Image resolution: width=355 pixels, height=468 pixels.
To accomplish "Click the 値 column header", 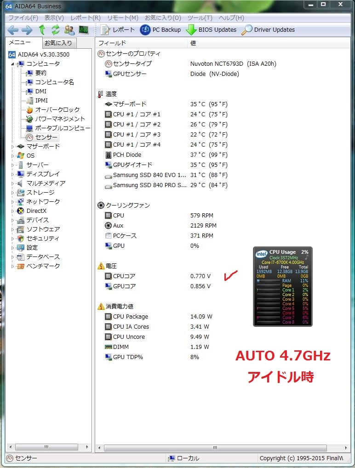I will click(x=269, y=43).
